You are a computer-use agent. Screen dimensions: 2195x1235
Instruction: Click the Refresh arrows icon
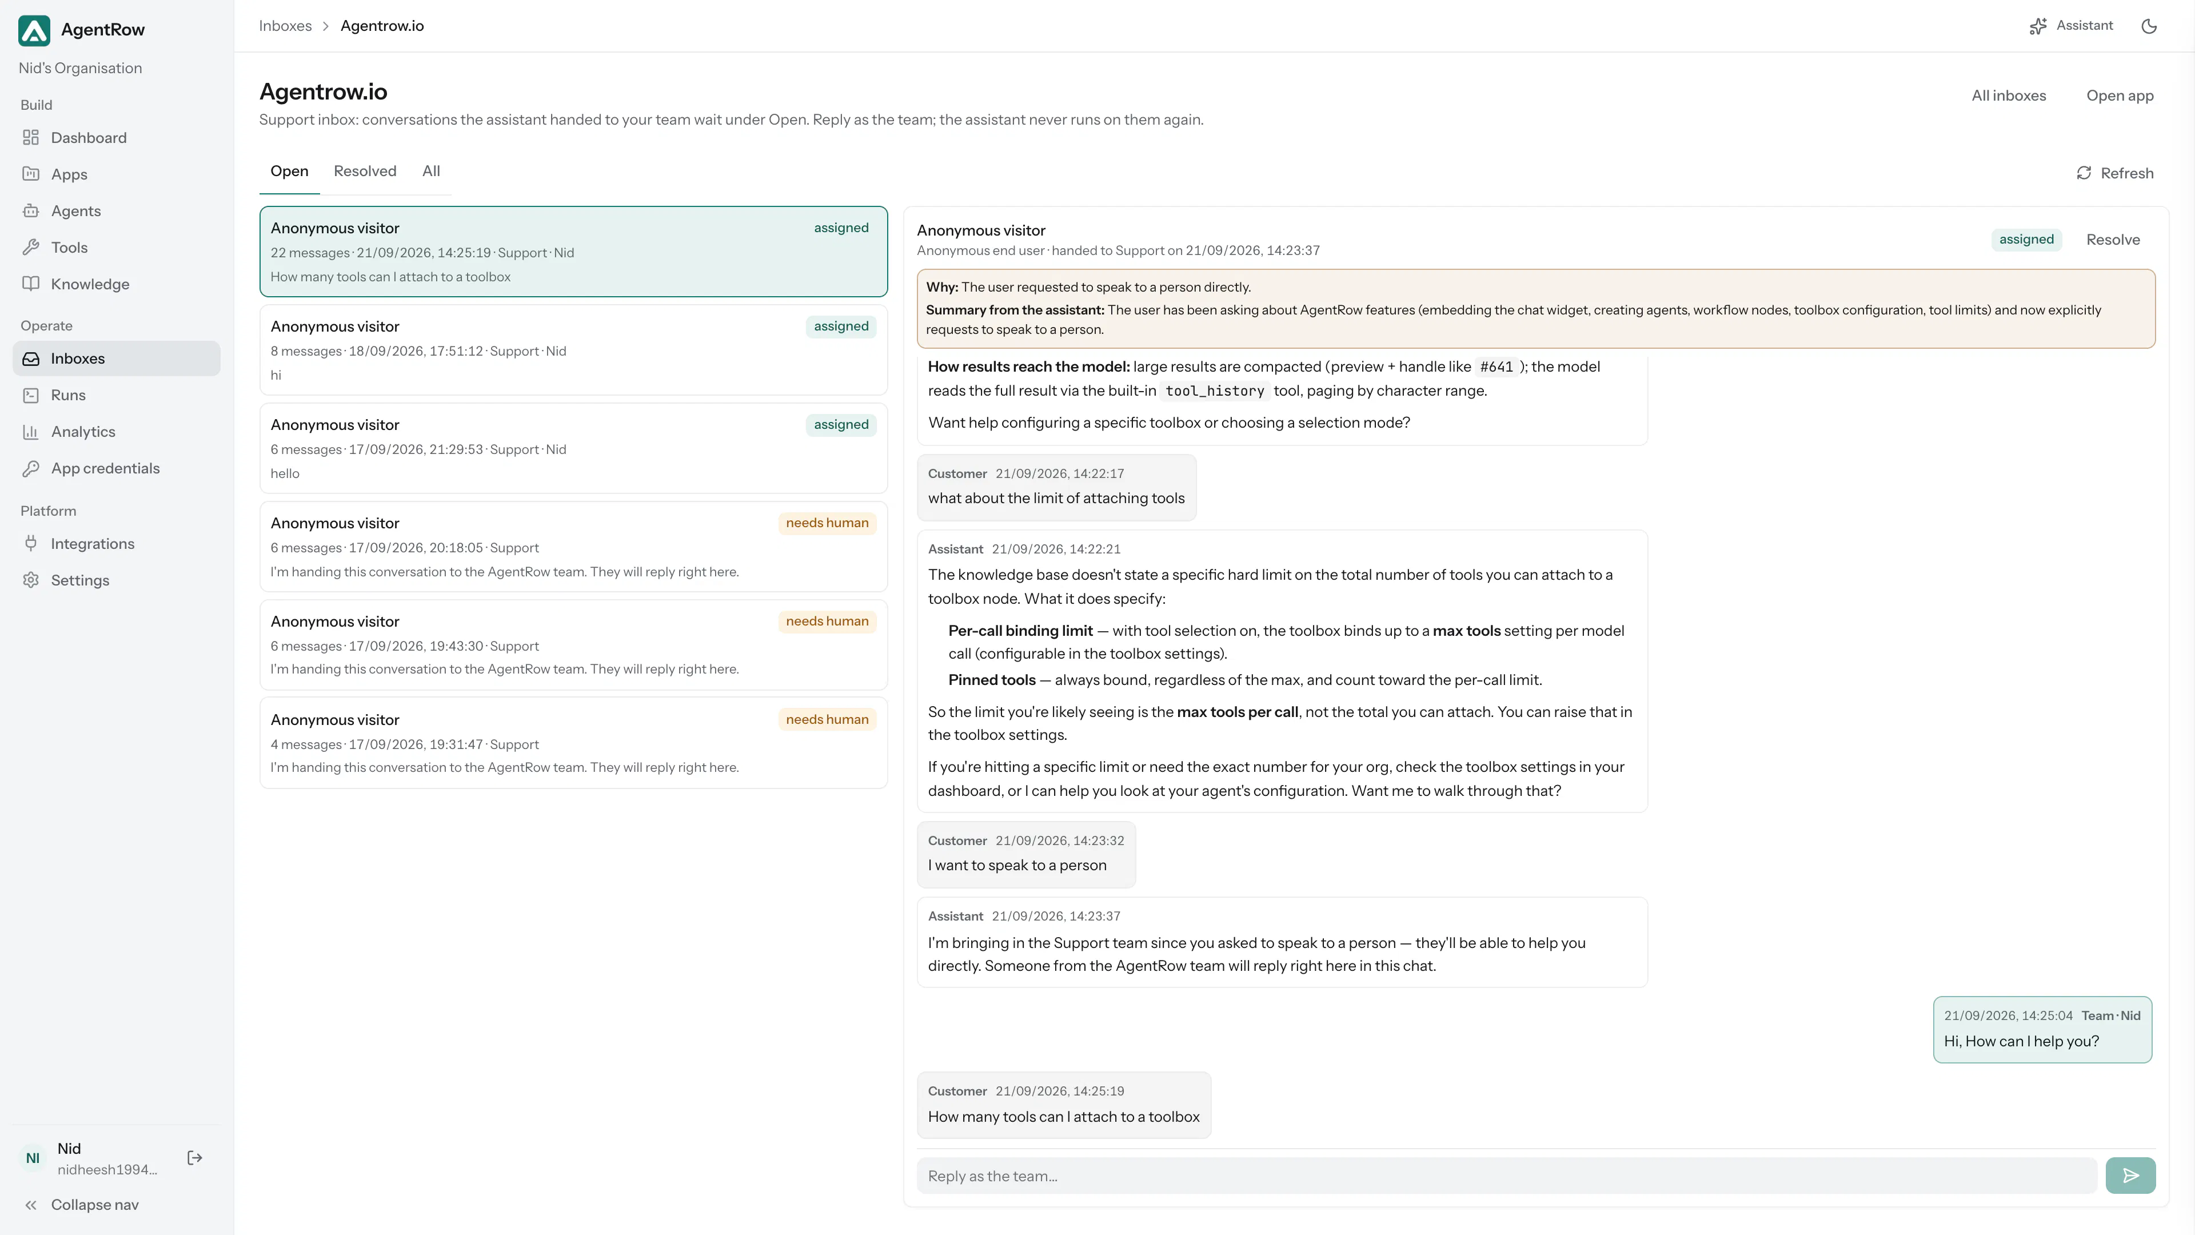click(2084, 173)
